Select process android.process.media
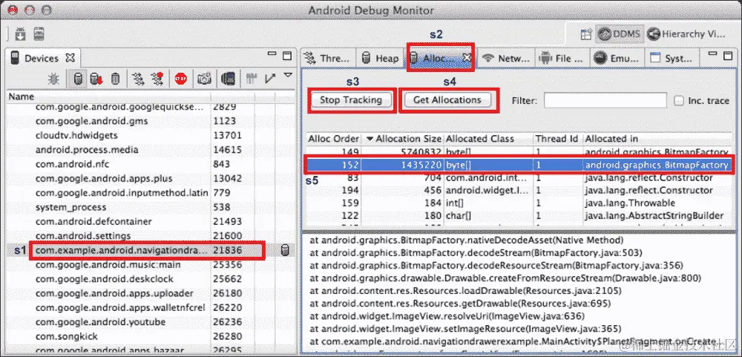Image resolution: width=742 pixels, height=357 pixels. (151, 150)
